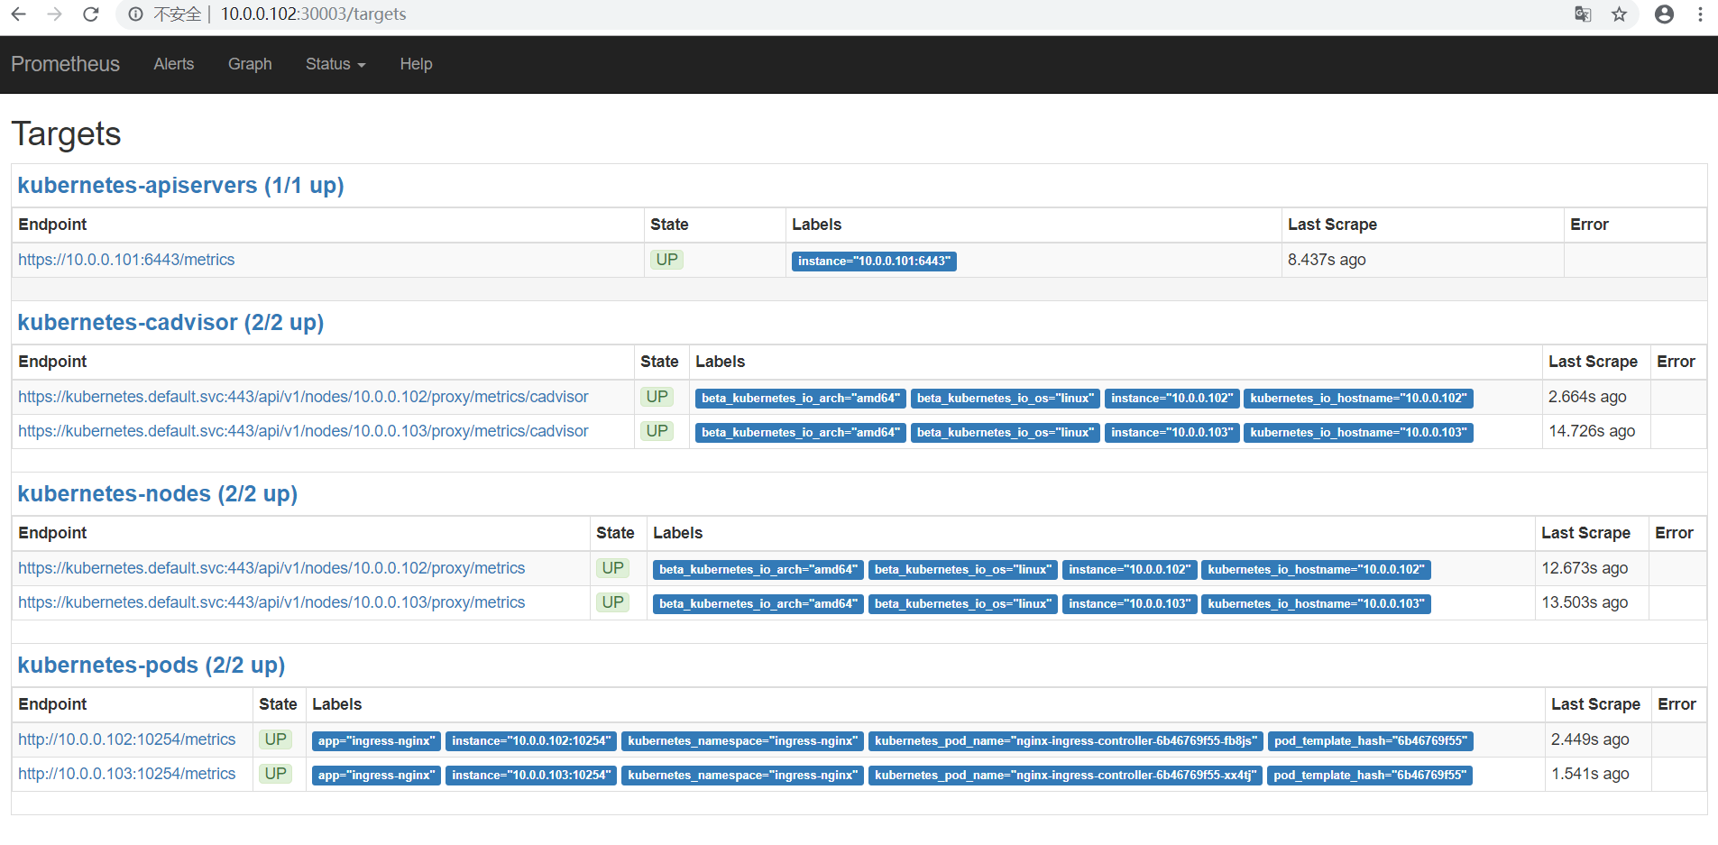The width and height of the screenshot is (1718, 845).
Task: Open the browser three-dot menu
Action: (x=1700, y=14)
